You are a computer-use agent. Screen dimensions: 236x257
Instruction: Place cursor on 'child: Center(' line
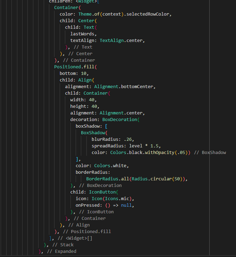[x=78, y=21]
